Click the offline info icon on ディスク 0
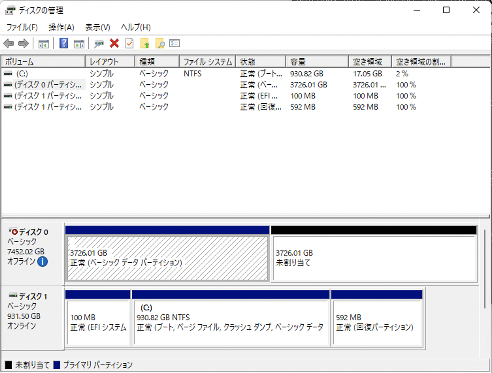Screen dimensions: 492x373 [42, 261]
